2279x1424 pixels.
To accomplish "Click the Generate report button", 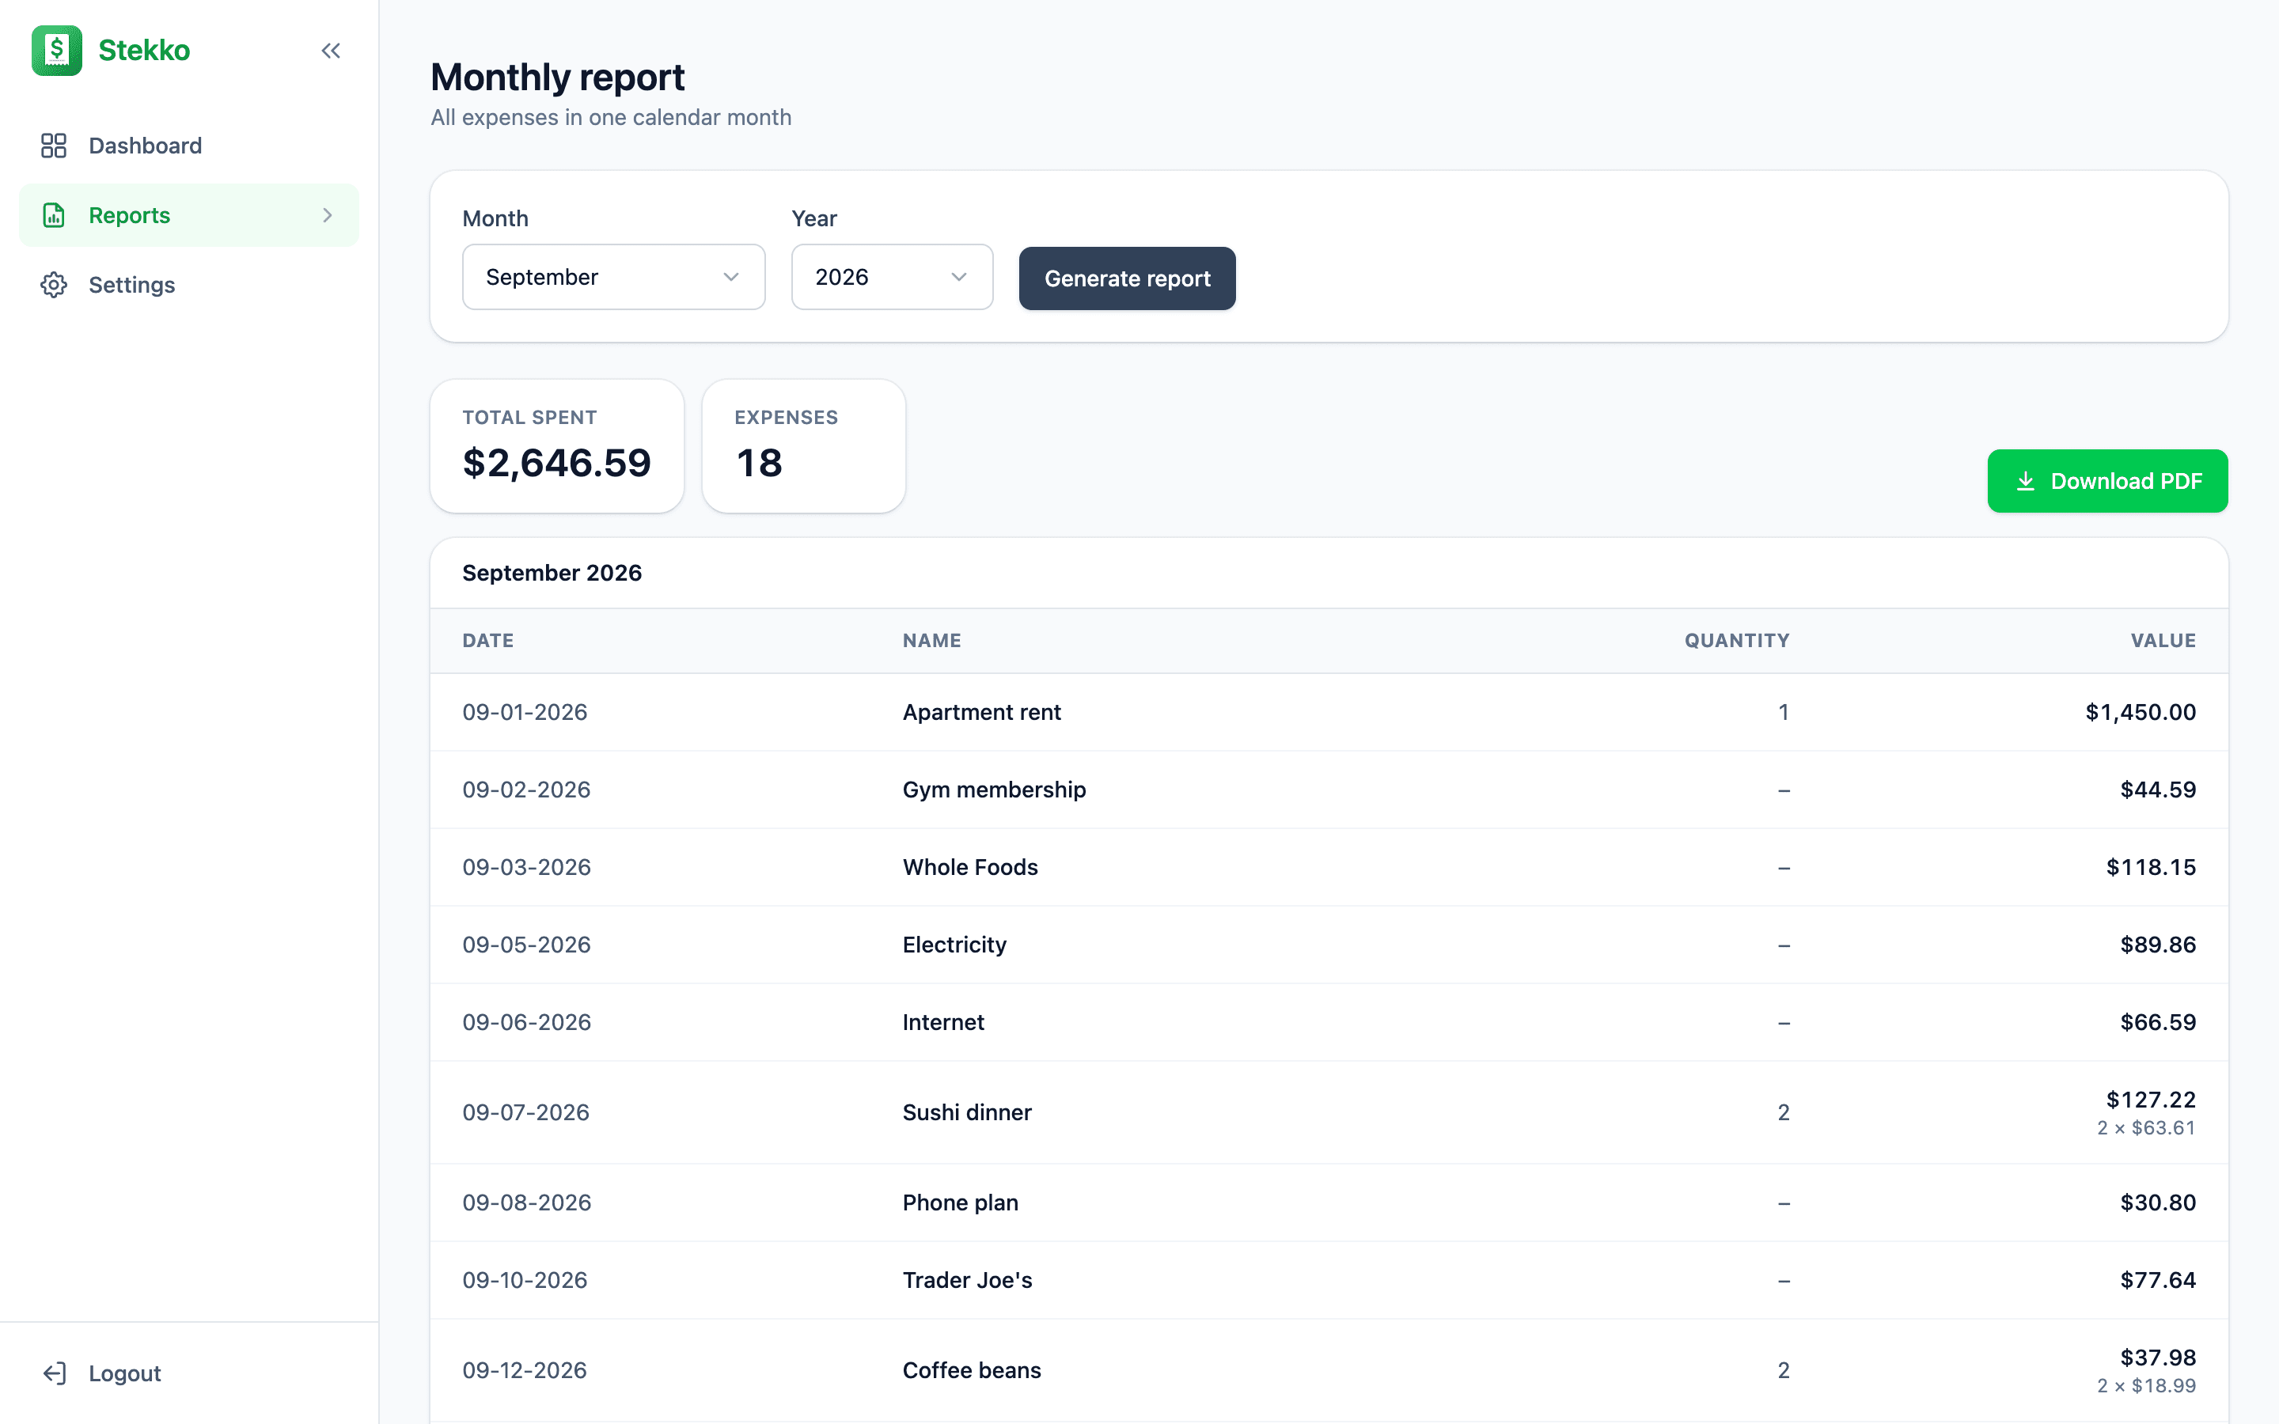I will [1128, 278].
